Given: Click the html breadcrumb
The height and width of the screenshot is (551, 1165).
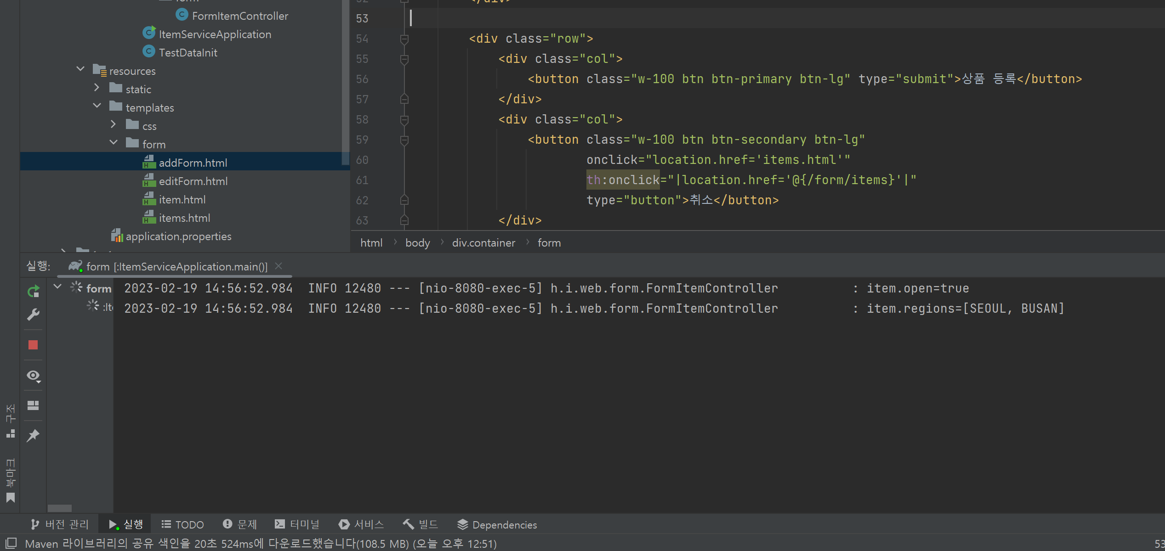Looking at the screenshot, I should (x=371, y=243).
